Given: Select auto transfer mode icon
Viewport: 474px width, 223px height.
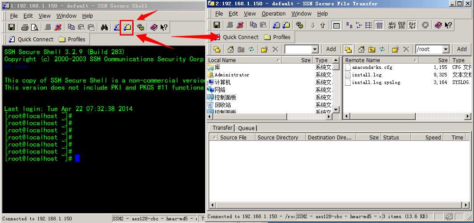Looking at the screenshot, I should [x=412, y=25].
